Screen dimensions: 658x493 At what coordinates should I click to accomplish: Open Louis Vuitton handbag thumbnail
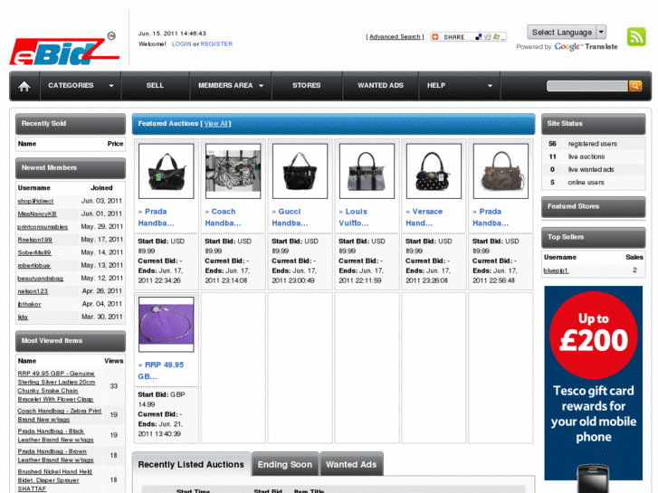[367, 171]
